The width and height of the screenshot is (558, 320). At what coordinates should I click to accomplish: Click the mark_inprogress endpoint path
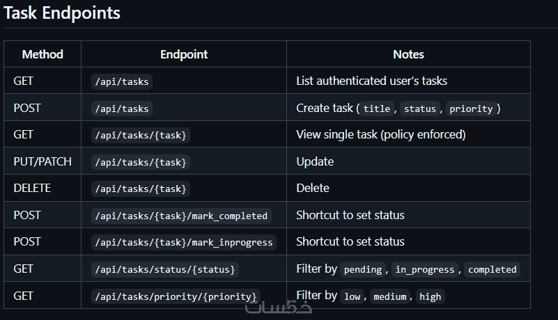tap(183, 242)
